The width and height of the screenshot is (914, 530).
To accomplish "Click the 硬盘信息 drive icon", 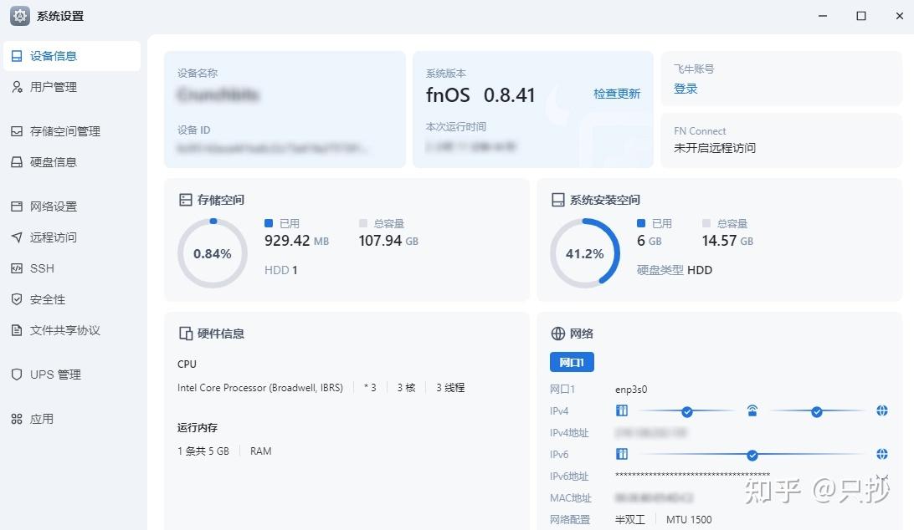I will [17, 162].
